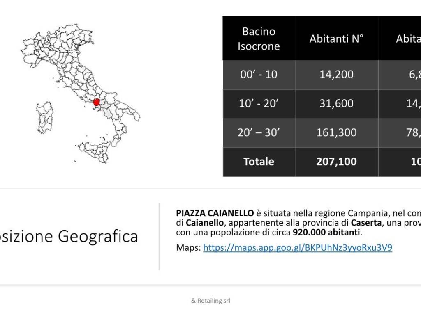Click the 207,100 total cell
Viewport: 421px width, 315px height.
336,162
